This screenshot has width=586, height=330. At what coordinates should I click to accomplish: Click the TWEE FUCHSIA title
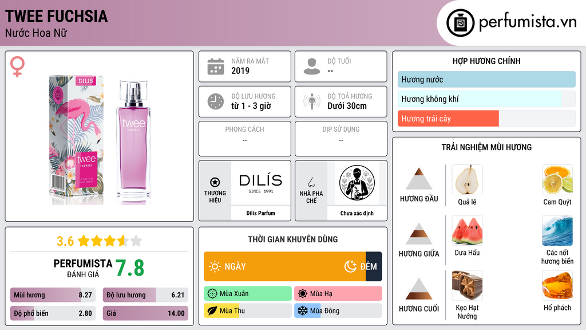tap(57, 16)
